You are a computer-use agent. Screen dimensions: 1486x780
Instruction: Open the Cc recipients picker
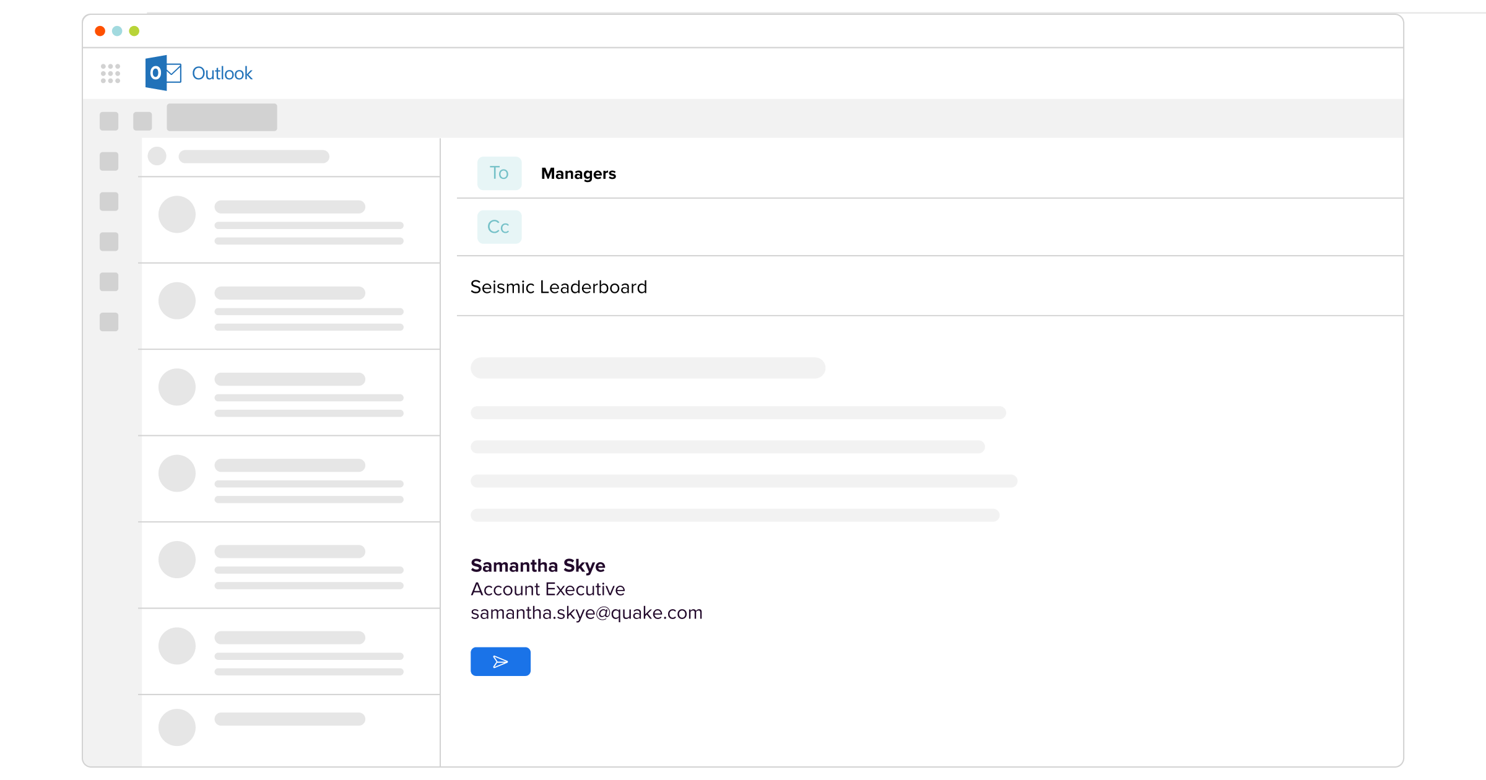499,227
